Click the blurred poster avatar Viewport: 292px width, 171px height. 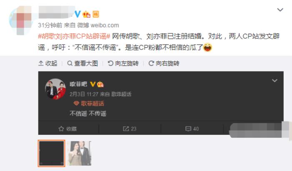click(x=20, y=20)
